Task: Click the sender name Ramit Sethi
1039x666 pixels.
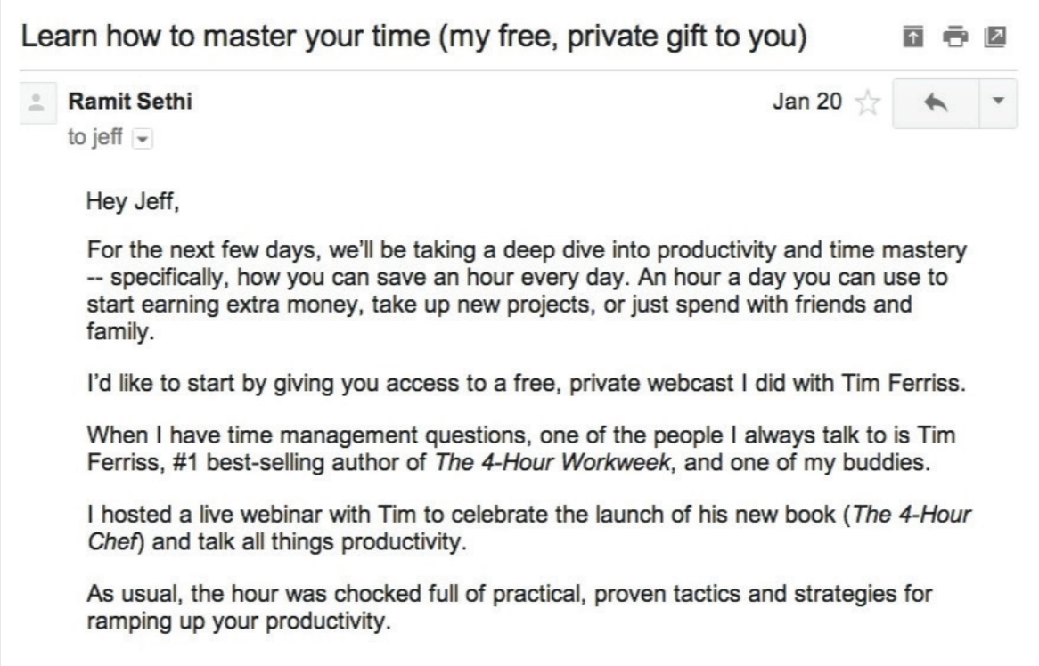Action: click(130, 102)
